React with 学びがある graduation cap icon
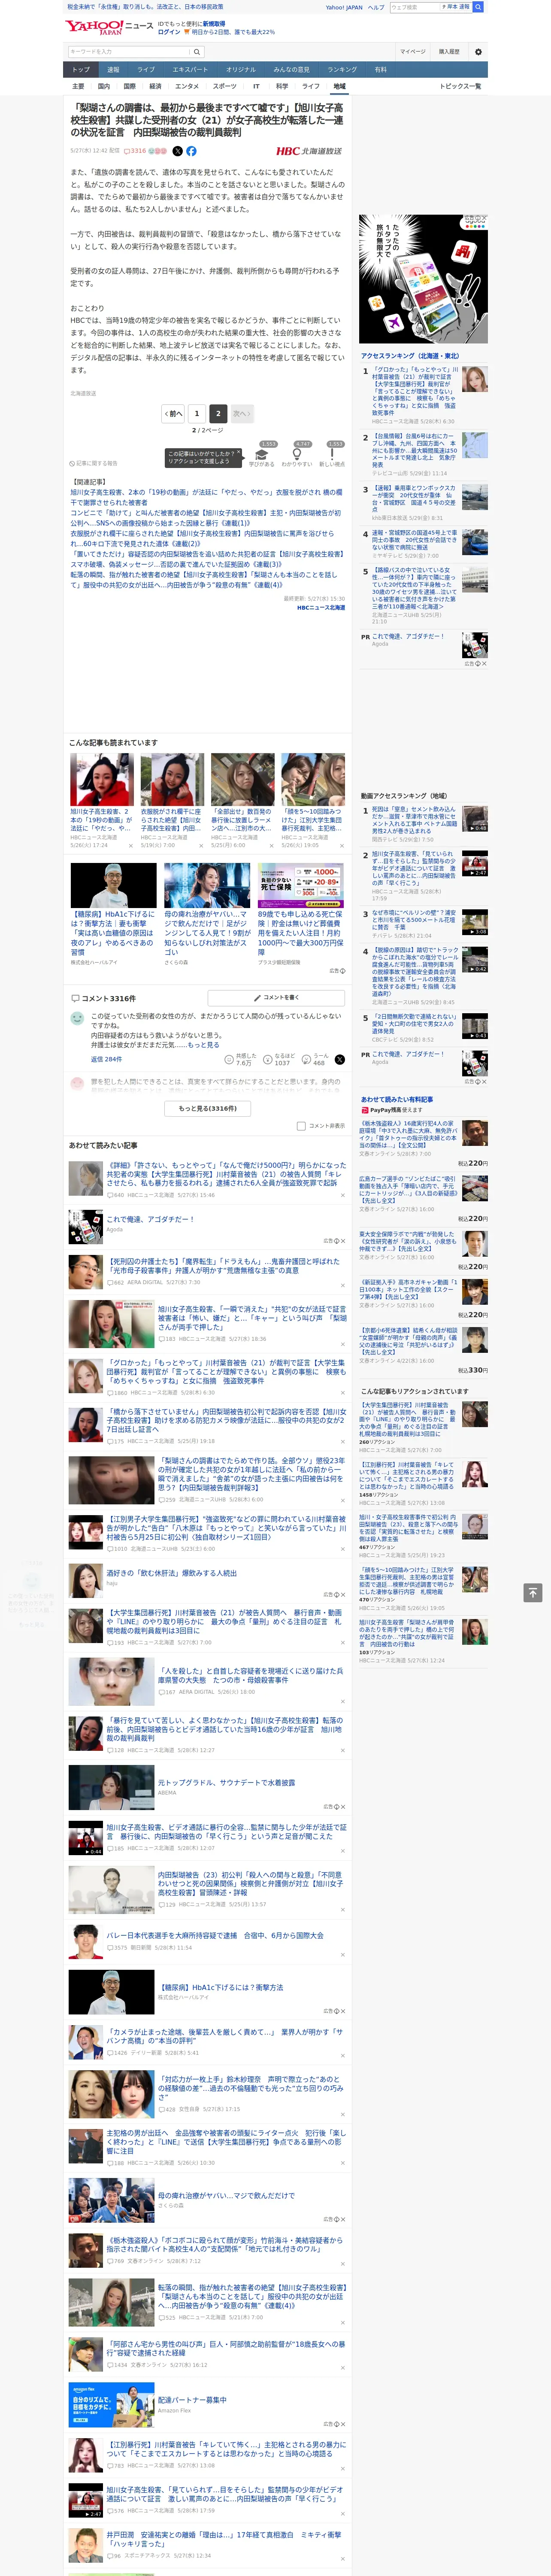 (x=262, y=454)
